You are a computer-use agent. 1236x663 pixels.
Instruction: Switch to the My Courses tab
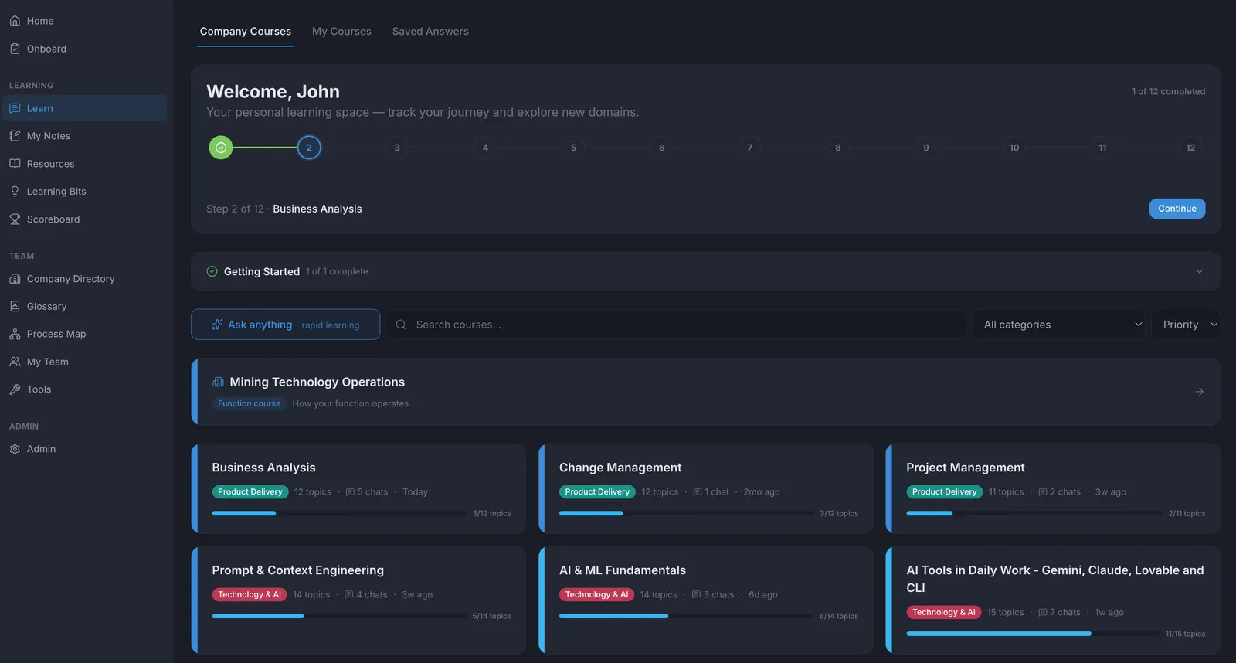tap(341, 32)
